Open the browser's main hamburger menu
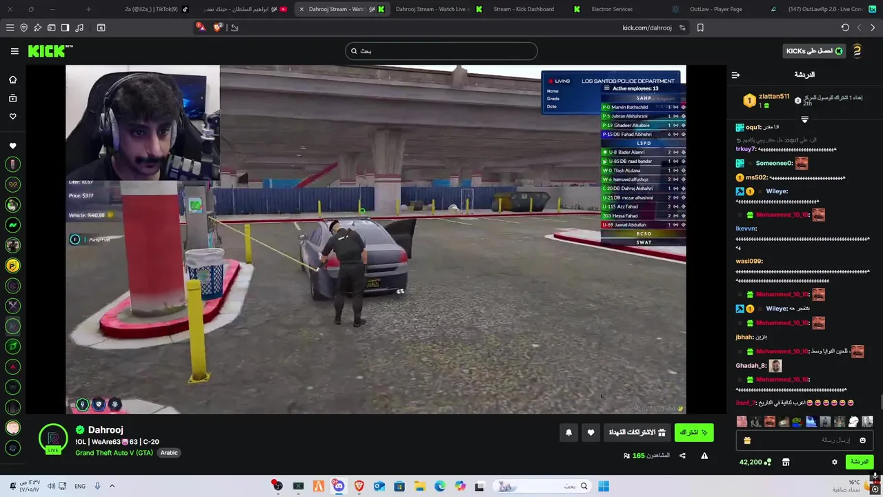 tap(10, 28)
